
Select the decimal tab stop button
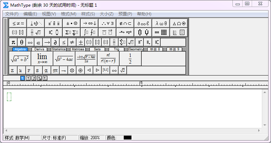coord(45,78)
